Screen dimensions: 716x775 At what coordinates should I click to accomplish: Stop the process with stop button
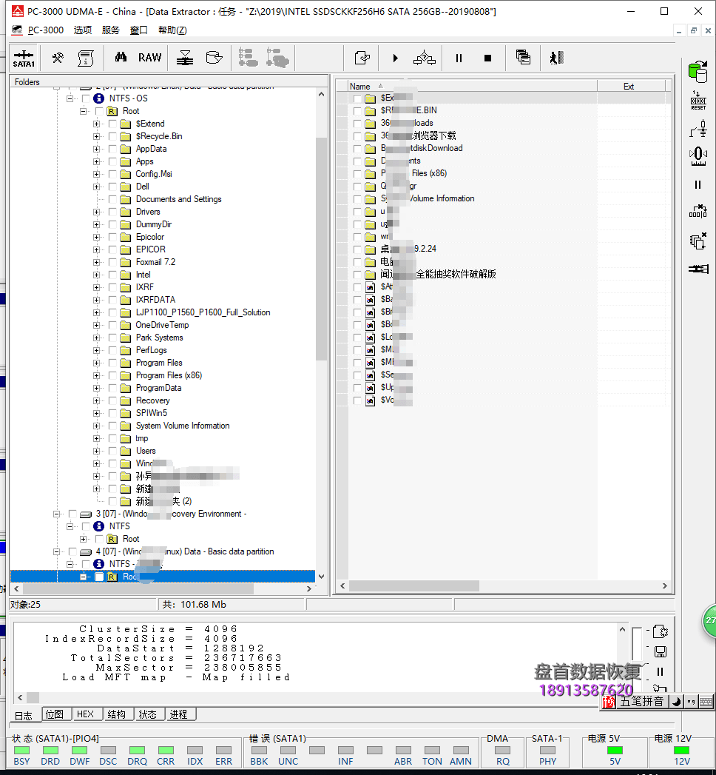click(x=488, y=58)
